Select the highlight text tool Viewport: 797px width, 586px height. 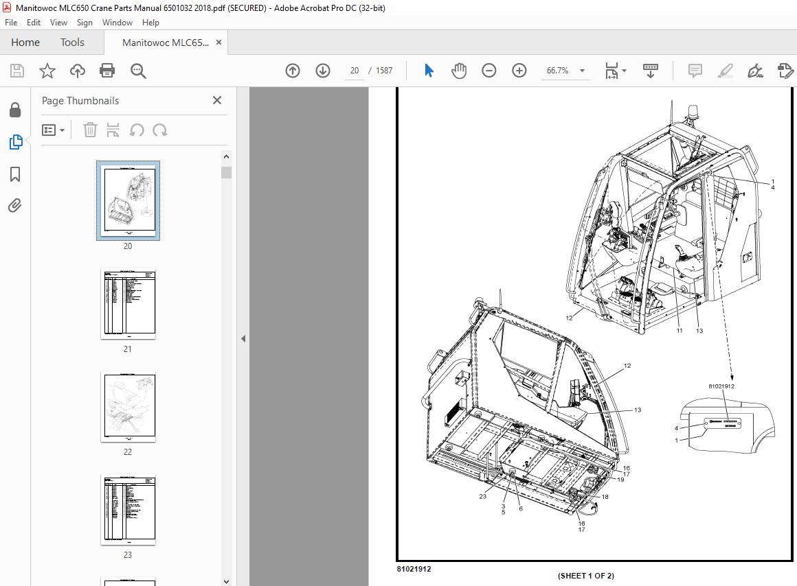coord(726,71)
